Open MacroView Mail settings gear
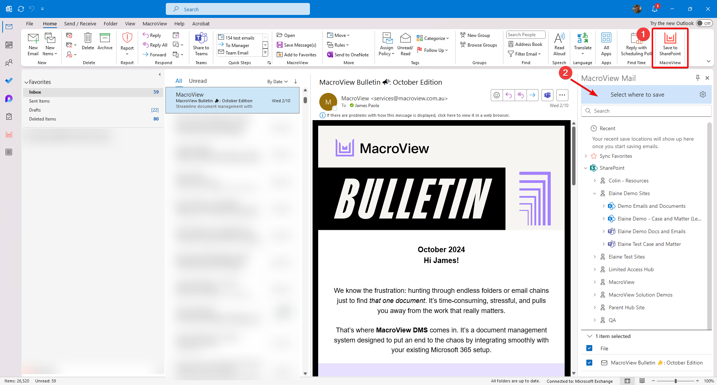717x385 pixels. click(703, 94)
